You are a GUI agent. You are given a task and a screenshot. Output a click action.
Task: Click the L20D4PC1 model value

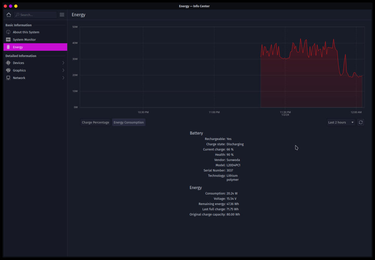[x=233, y=165]
